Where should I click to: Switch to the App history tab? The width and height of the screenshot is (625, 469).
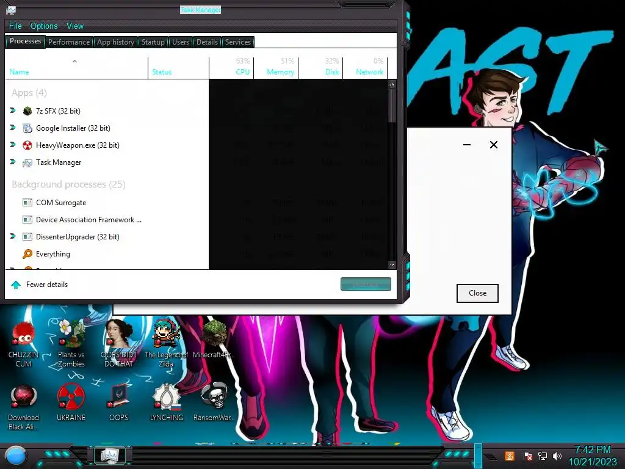point(115,42)
